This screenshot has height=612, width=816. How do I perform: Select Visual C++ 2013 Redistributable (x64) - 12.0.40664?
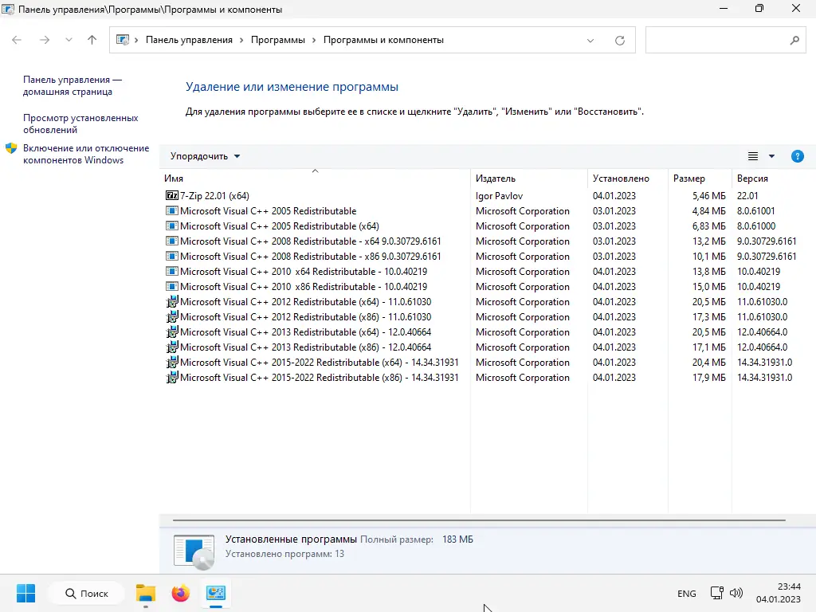tap(487, 331)
